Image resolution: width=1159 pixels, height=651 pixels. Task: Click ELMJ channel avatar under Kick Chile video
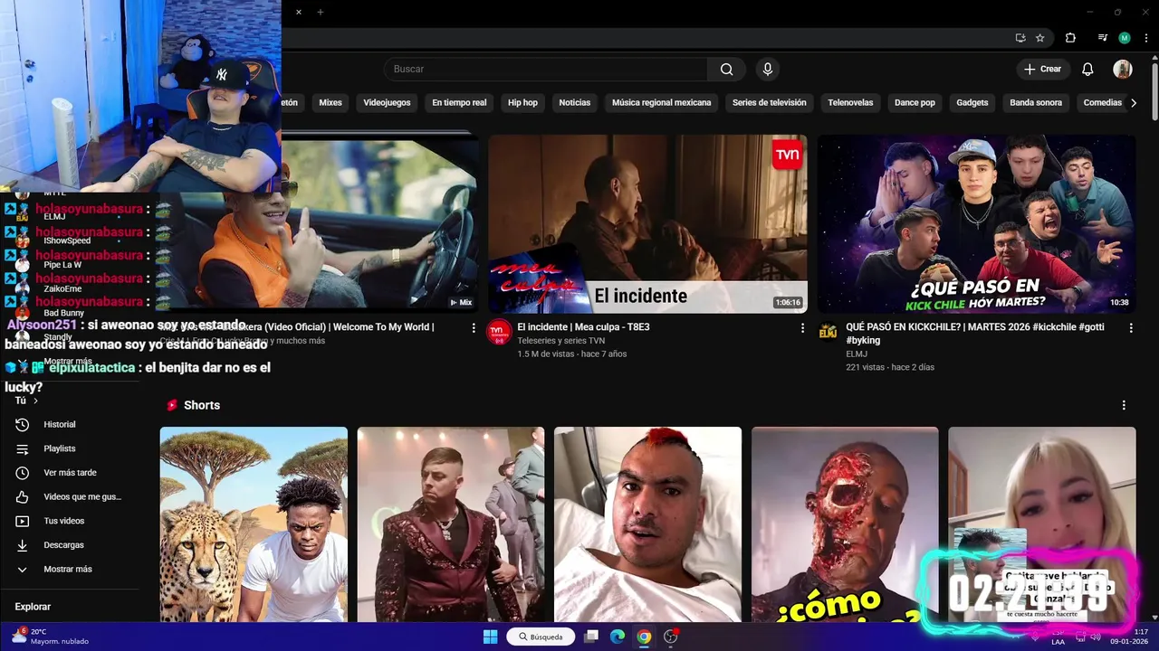pyautogui.click(x=828, y=332)
